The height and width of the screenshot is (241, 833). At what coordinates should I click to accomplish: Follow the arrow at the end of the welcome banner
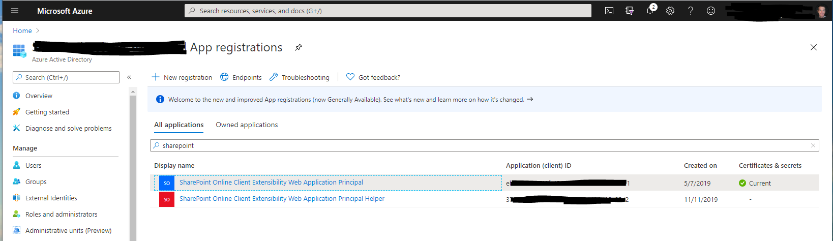(x=530, y=99)
